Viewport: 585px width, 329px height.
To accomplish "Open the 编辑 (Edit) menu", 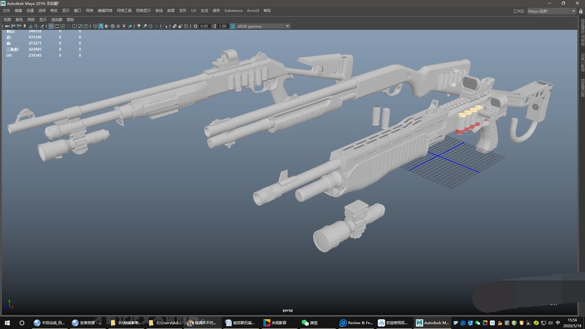I will coord(18,11).
